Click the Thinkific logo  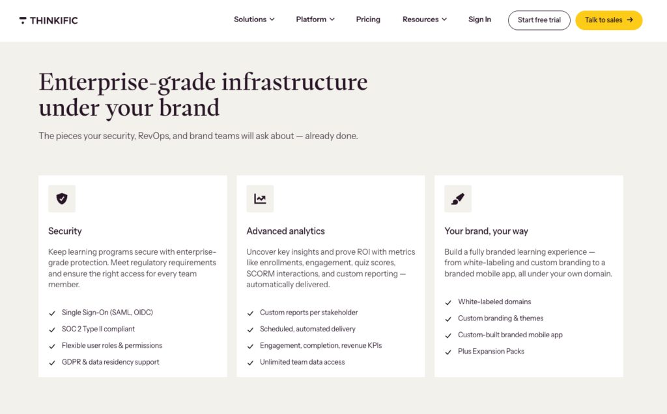[48, 20]
